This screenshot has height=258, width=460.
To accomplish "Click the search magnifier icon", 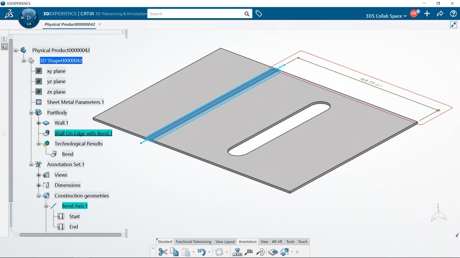I will (x=247, y=14).
